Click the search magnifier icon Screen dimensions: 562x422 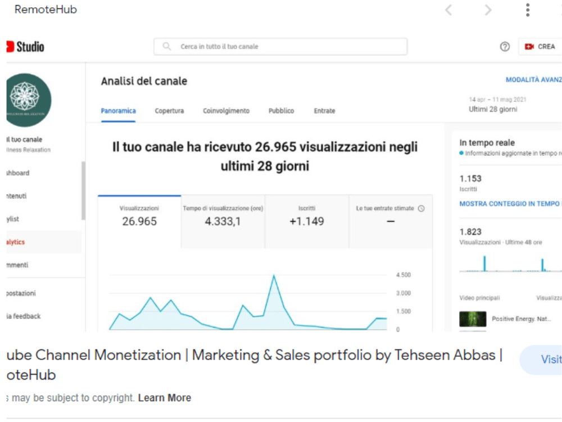(167, 46)
